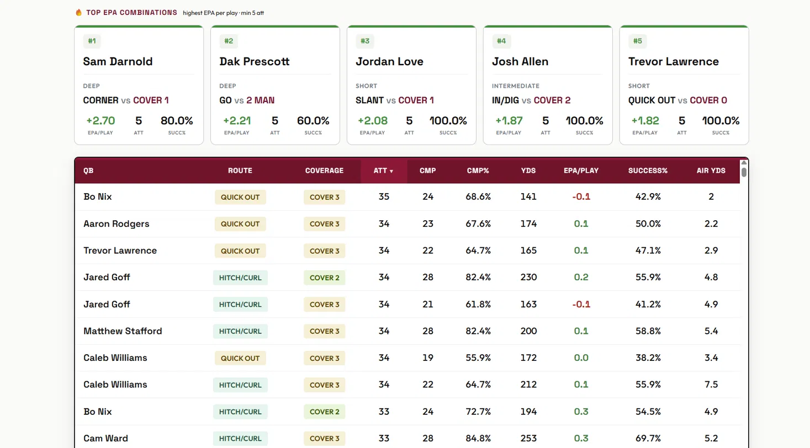
Task: Sort the table by CMP column
Action: (x=428, y=170)
